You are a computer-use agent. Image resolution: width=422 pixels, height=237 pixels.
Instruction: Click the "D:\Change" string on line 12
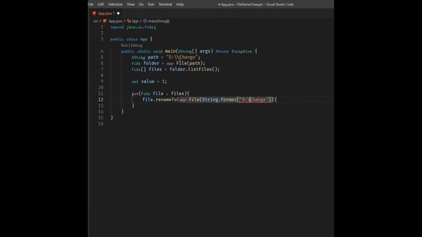[254, 99]
